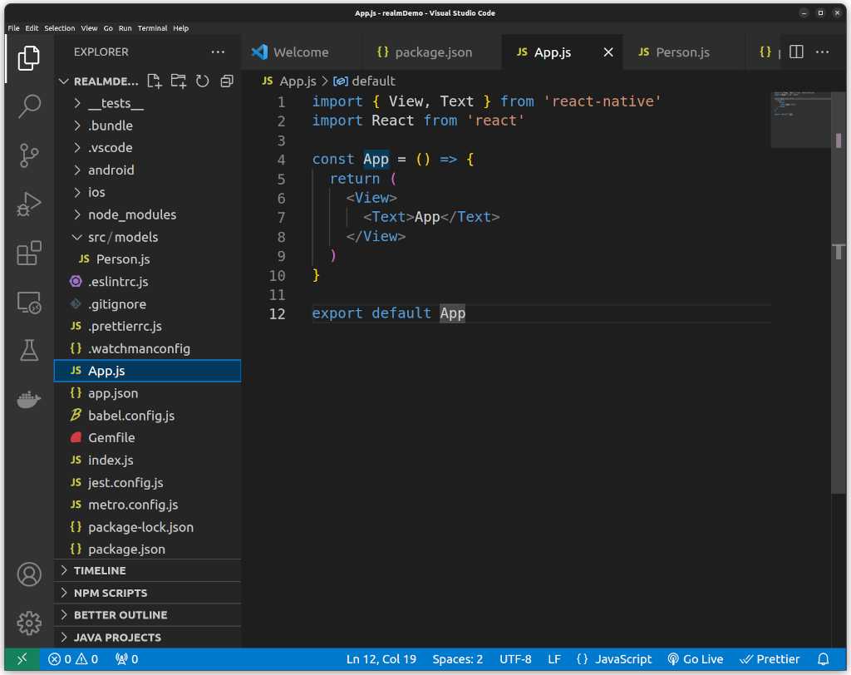Click the New Folder icon in Explorer
The width and height of the screenshot is (851, 675).
178,81
